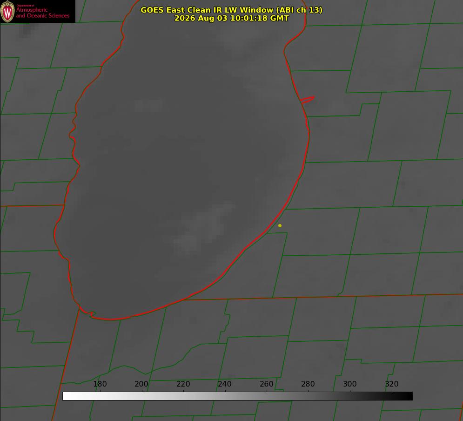Click the mid-gray center of the color bar
Viewport: 463px width, 421px height.
pyautogui.click(x=237, y=396)
